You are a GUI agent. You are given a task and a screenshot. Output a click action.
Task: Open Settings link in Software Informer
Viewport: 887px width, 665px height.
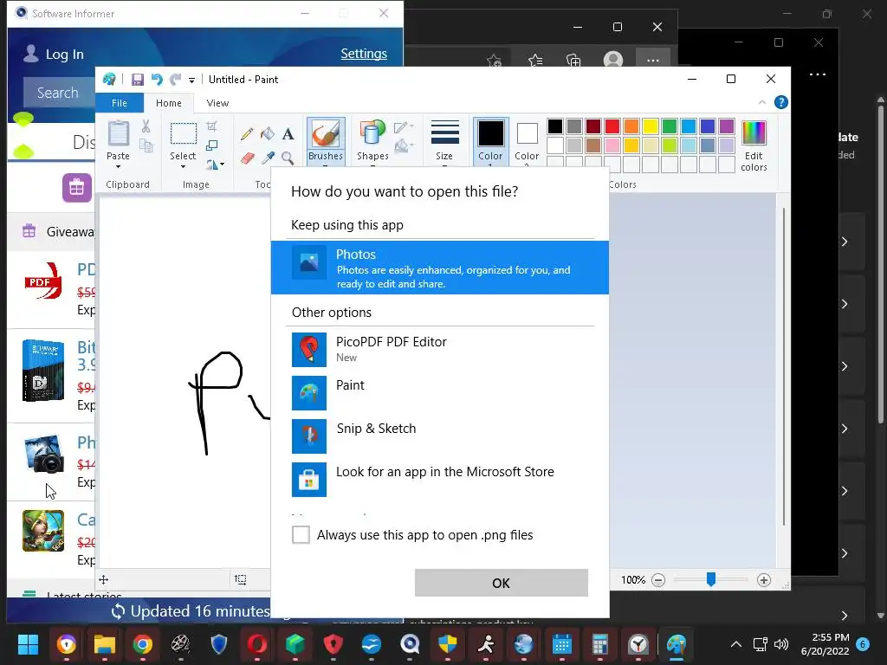[x=364, y=54]
